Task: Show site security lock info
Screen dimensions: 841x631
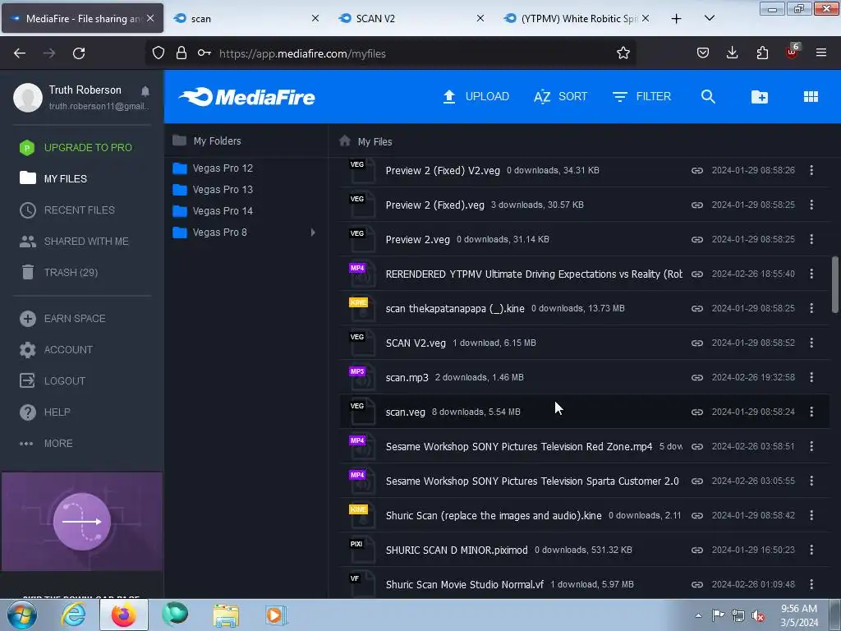Action: [x=182, y=53]
